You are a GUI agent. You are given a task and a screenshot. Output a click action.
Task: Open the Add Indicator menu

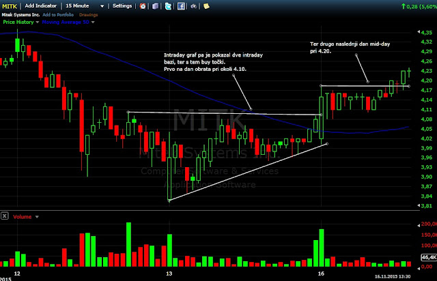tap(41, 6)
